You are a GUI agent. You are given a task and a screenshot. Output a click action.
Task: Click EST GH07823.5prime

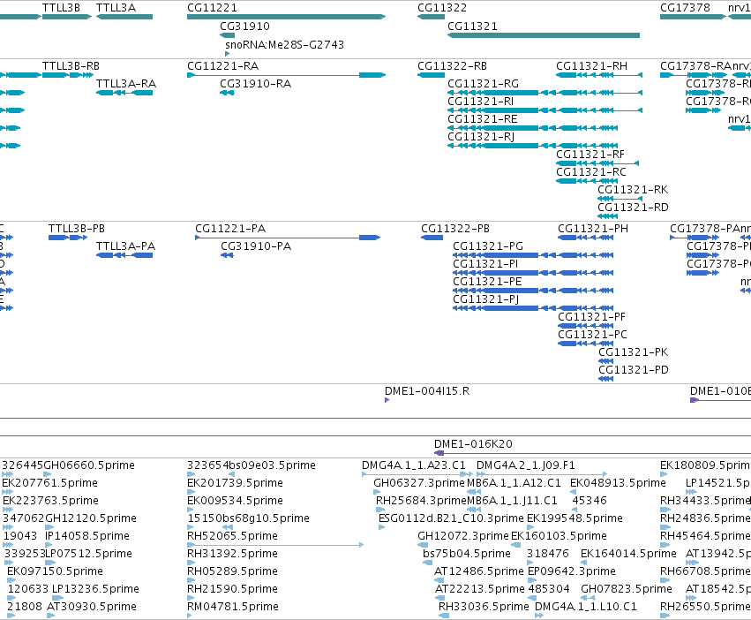[x=627, y=589]
